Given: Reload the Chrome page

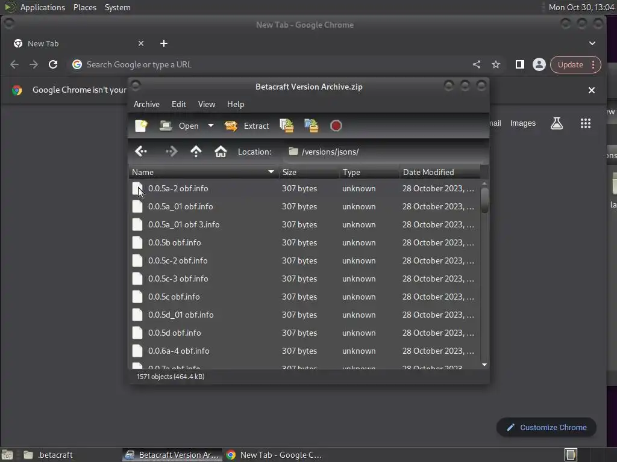Looking at the screenshot, I should tap(53, 64).
